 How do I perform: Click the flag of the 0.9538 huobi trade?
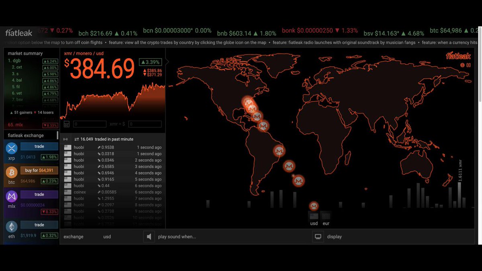pyautogui.click(x=67, y=147)
